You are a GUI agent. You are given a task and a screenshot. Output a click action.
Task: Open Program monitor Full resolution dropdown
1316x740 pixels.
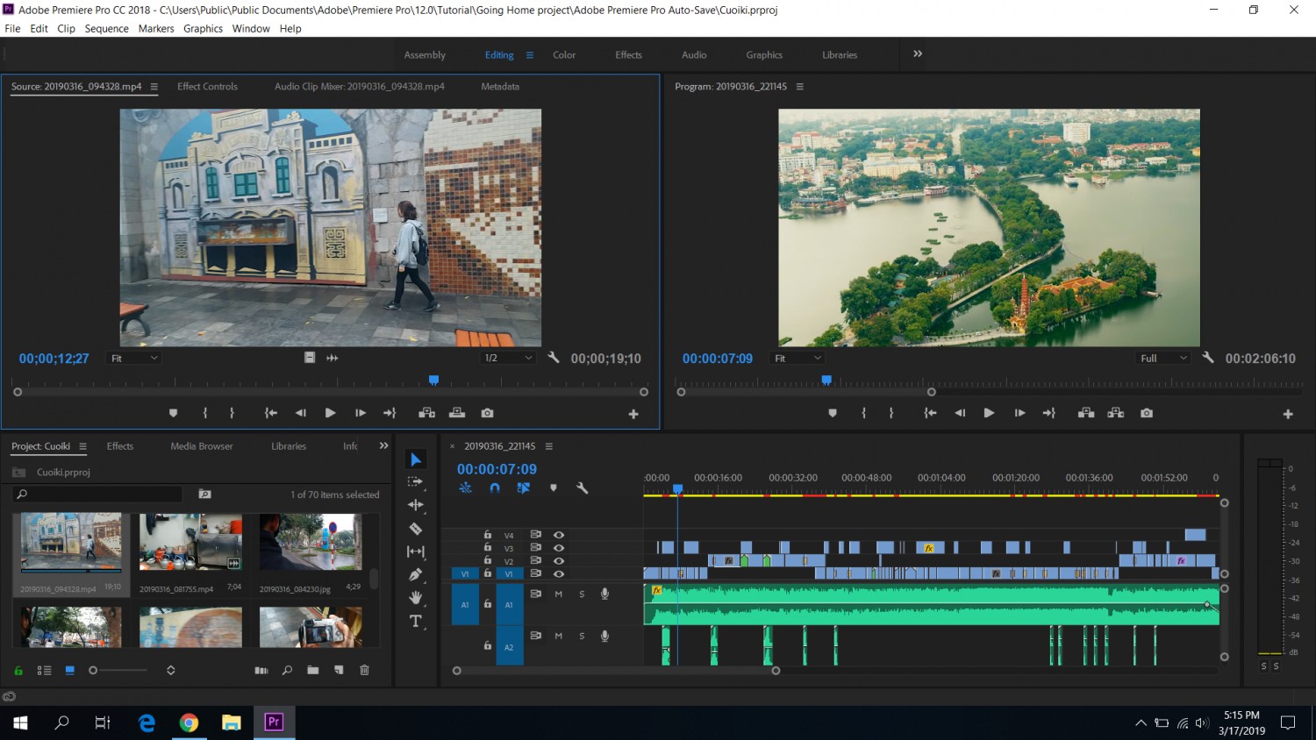click(x=1162, y=358)
